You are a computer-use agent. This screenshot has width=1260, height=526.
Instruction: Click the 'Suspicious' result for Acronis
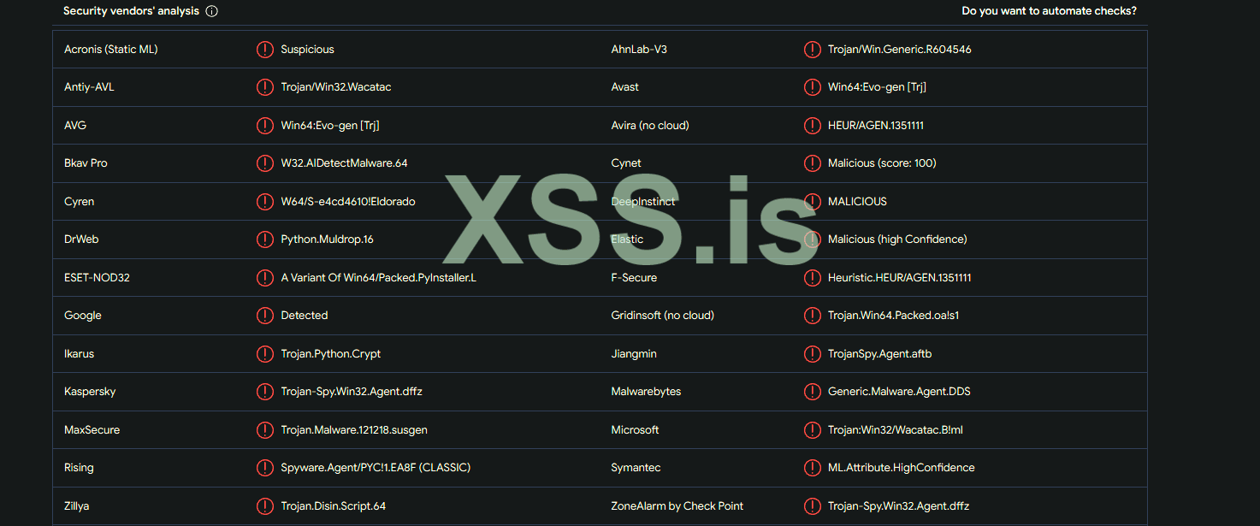click(307, 50)
